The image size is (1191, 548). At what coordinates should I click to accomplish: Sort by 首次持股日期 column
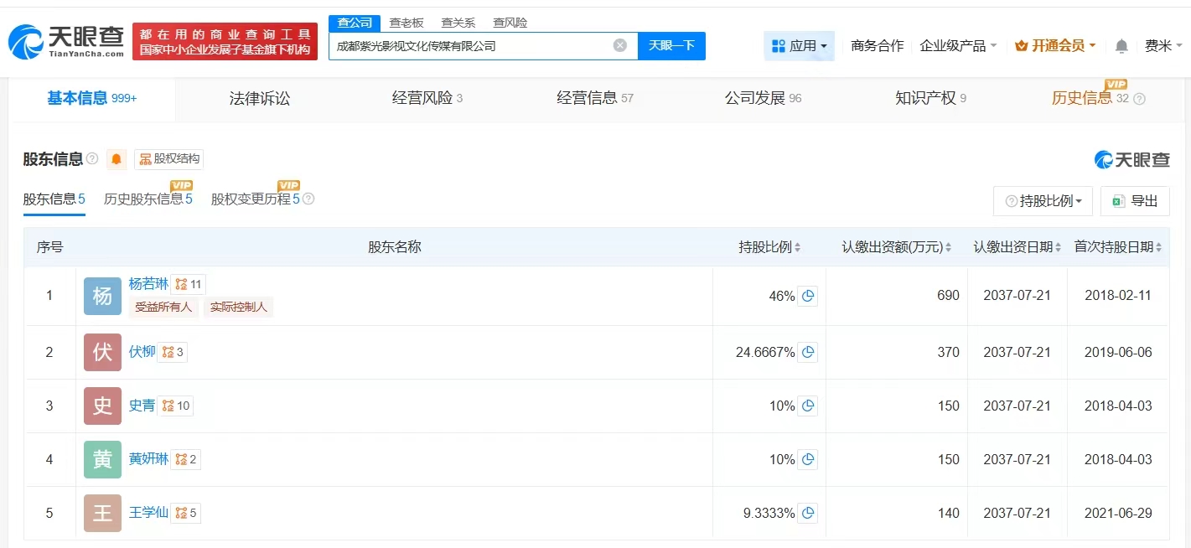pyautogui.click(x=1118, y=247)
